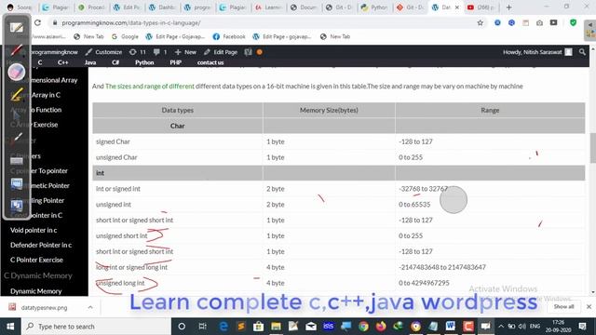The image size is (596, 335).
Task: Open the contact us navigation link
Action: pos(210,62)
